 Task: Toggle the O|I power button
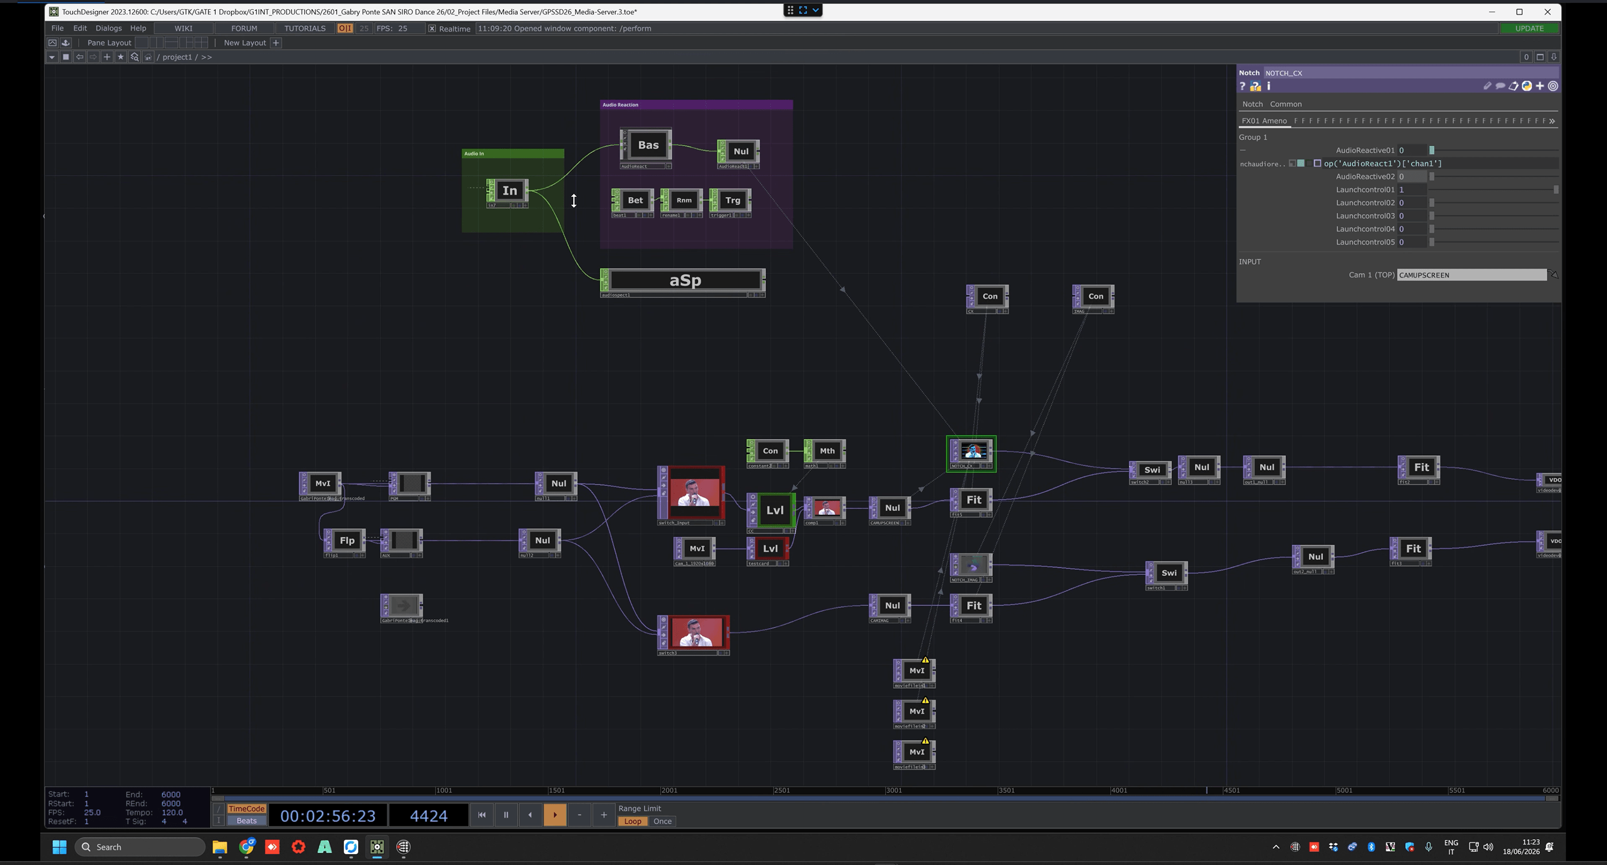(344, 29)
